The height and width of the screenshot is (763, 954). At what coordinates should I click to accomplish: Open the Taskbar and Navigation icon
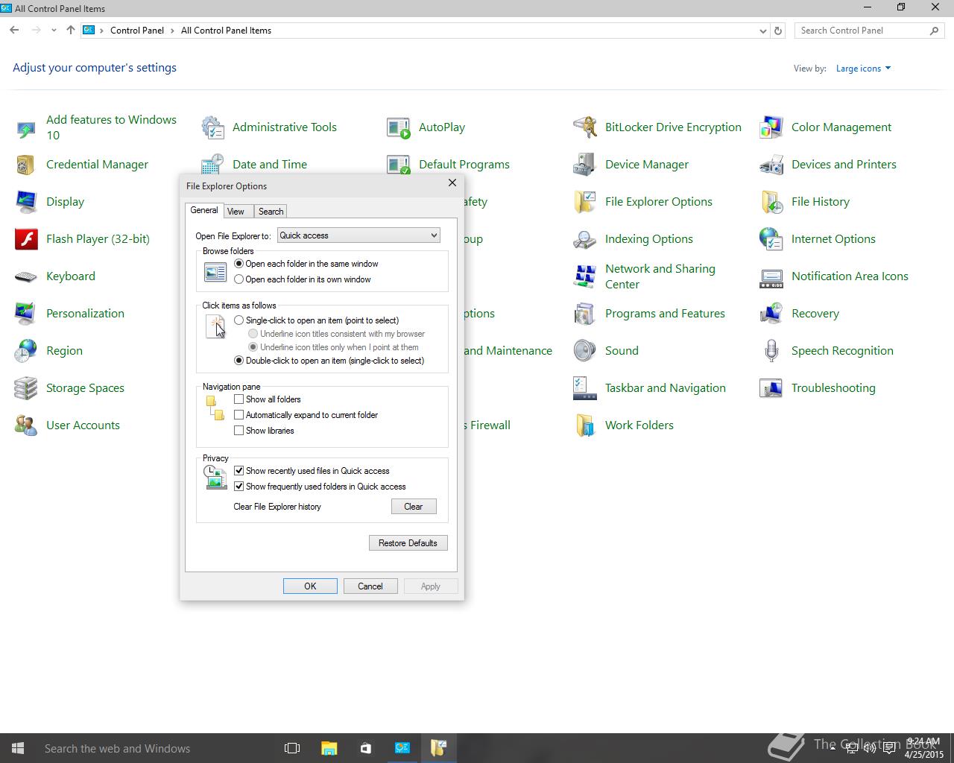pos(585,388)
